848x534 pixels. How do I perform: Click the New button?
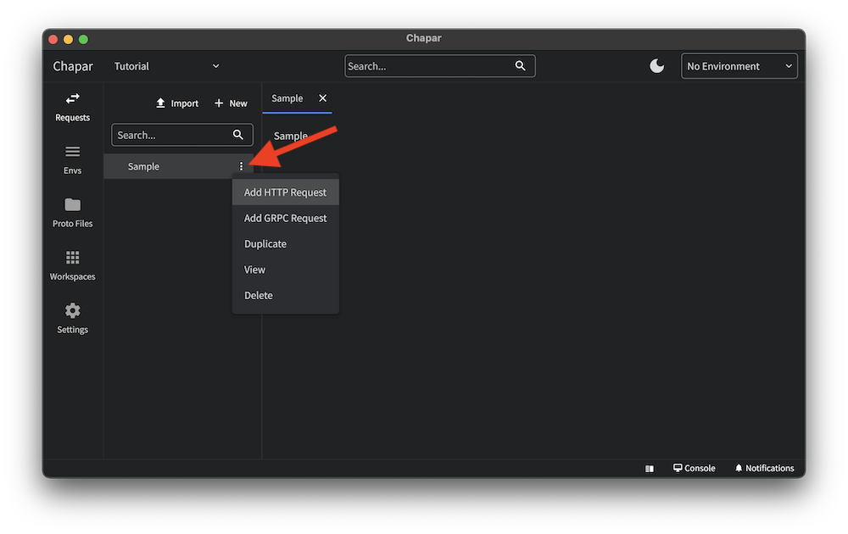(x=231, y=103)
